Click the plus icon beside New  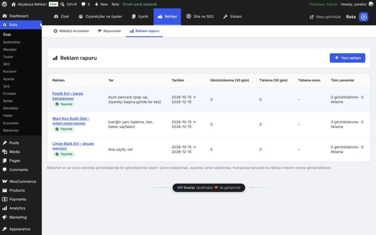tap(97, 4)
